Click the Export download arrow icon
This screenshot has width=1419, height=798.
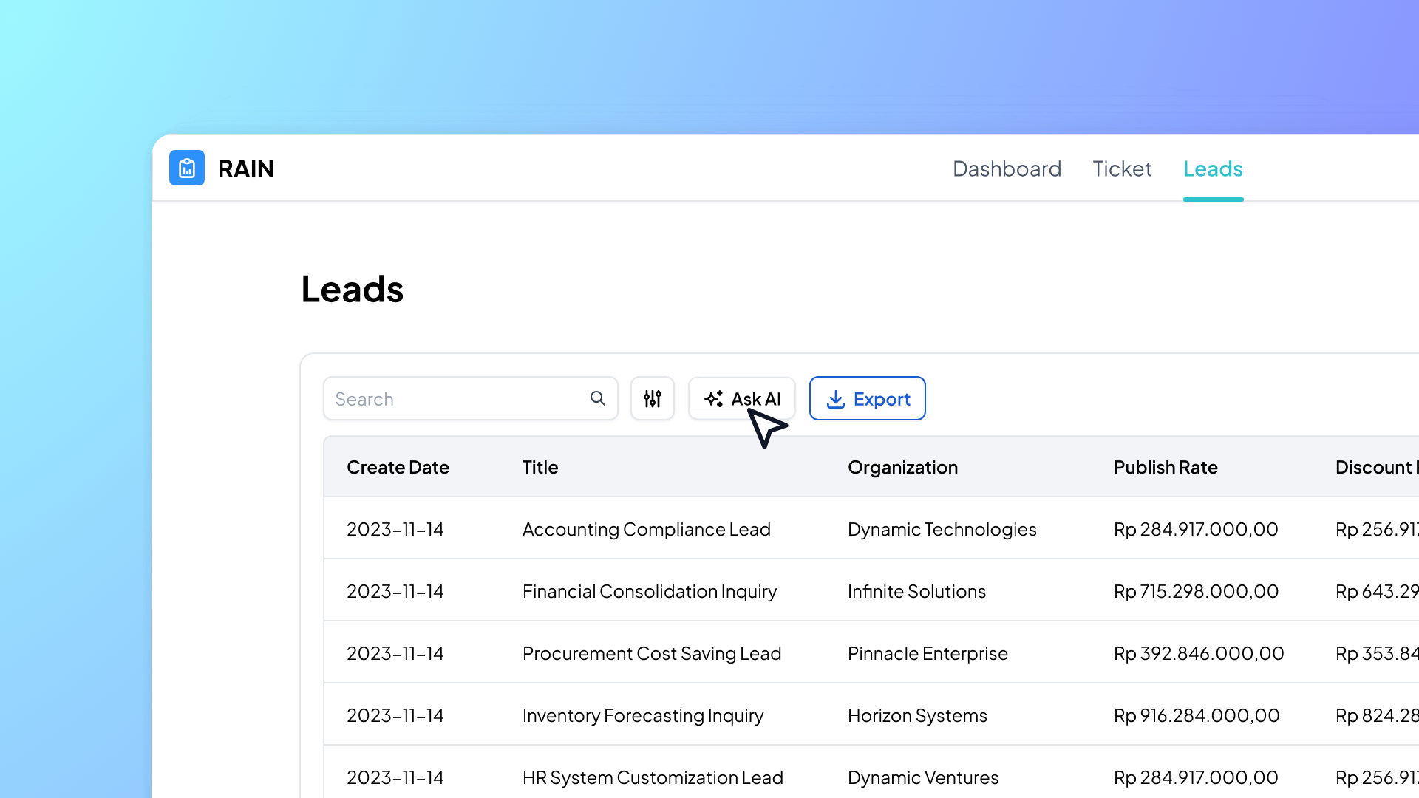tap(835, 399)
